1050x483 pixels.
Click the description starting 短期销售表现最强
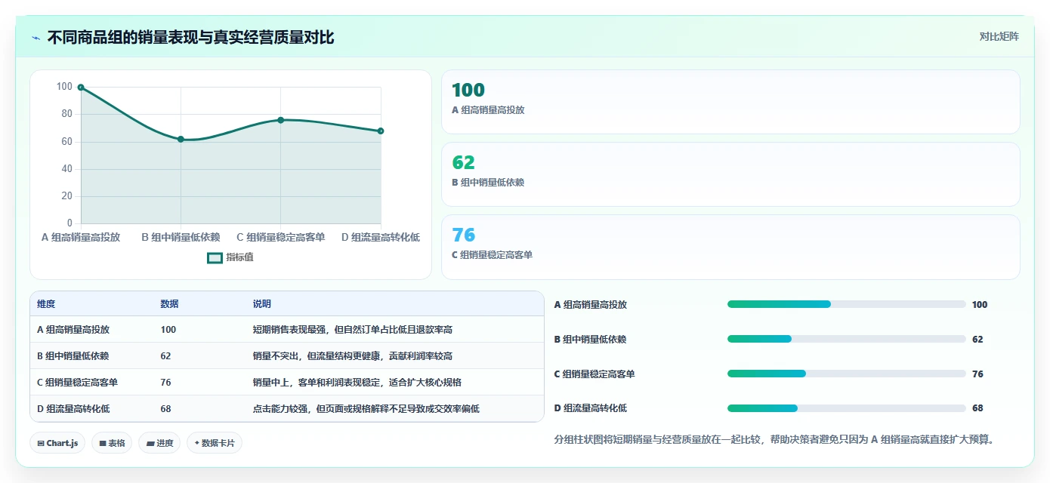(352, 330)
